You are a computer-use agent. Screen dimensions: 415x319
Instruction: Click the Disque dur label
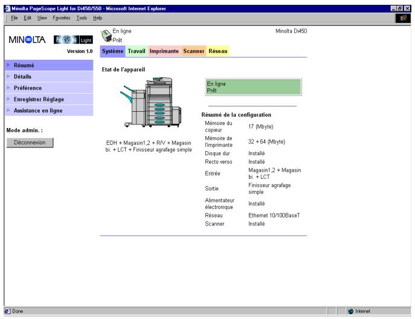217,153
